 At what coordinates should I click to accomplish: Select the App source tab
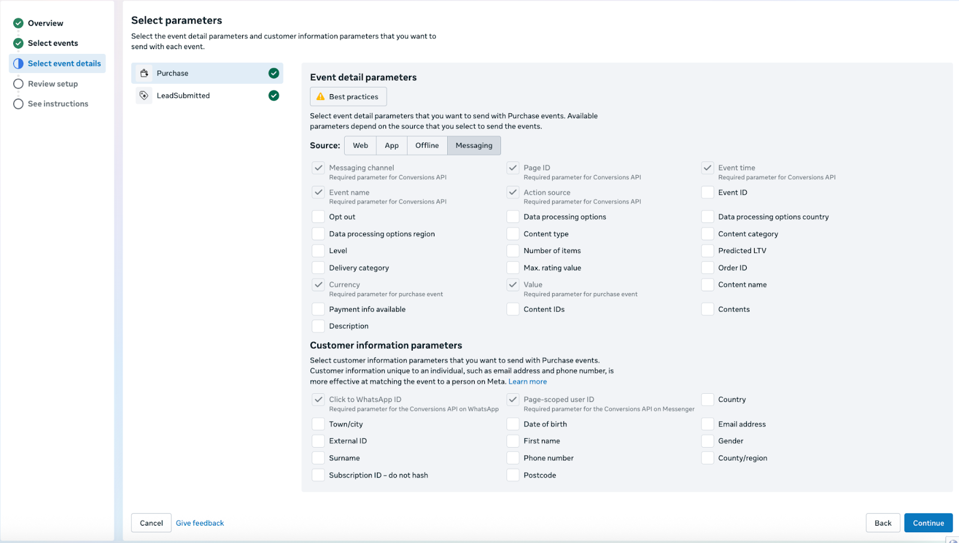[x=391, y=146]
